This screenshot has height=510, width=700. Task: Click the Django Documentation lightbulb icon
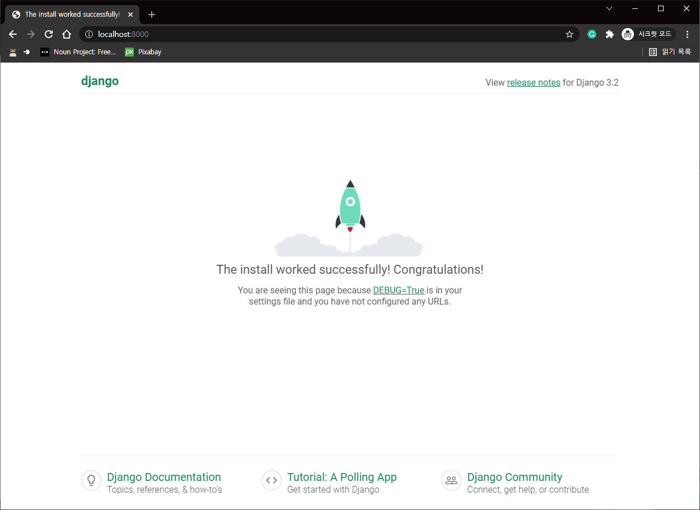[x=91, y=480]
